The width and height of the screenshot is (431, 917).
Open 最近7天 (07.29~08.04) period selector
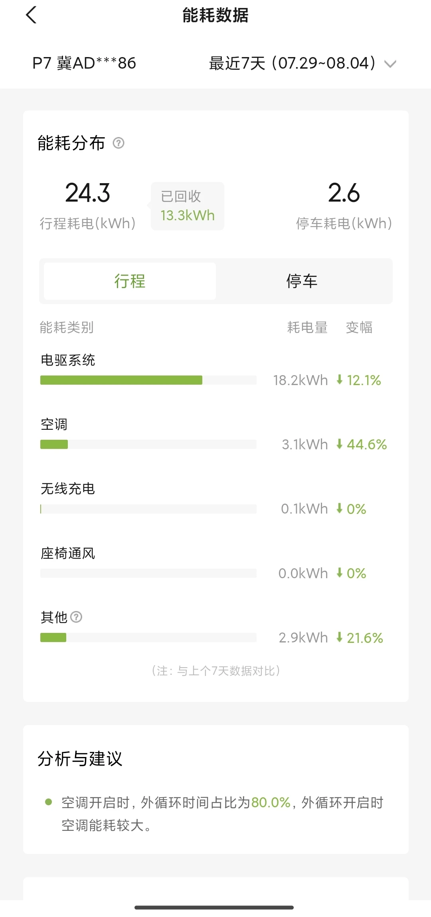pos(302,63)
